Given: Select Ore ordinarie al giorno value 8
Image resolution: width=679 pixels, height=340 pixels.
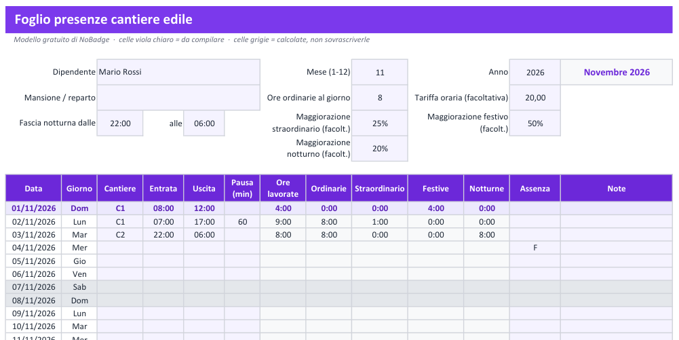Looking at the screenshot, I should (380, 98).
